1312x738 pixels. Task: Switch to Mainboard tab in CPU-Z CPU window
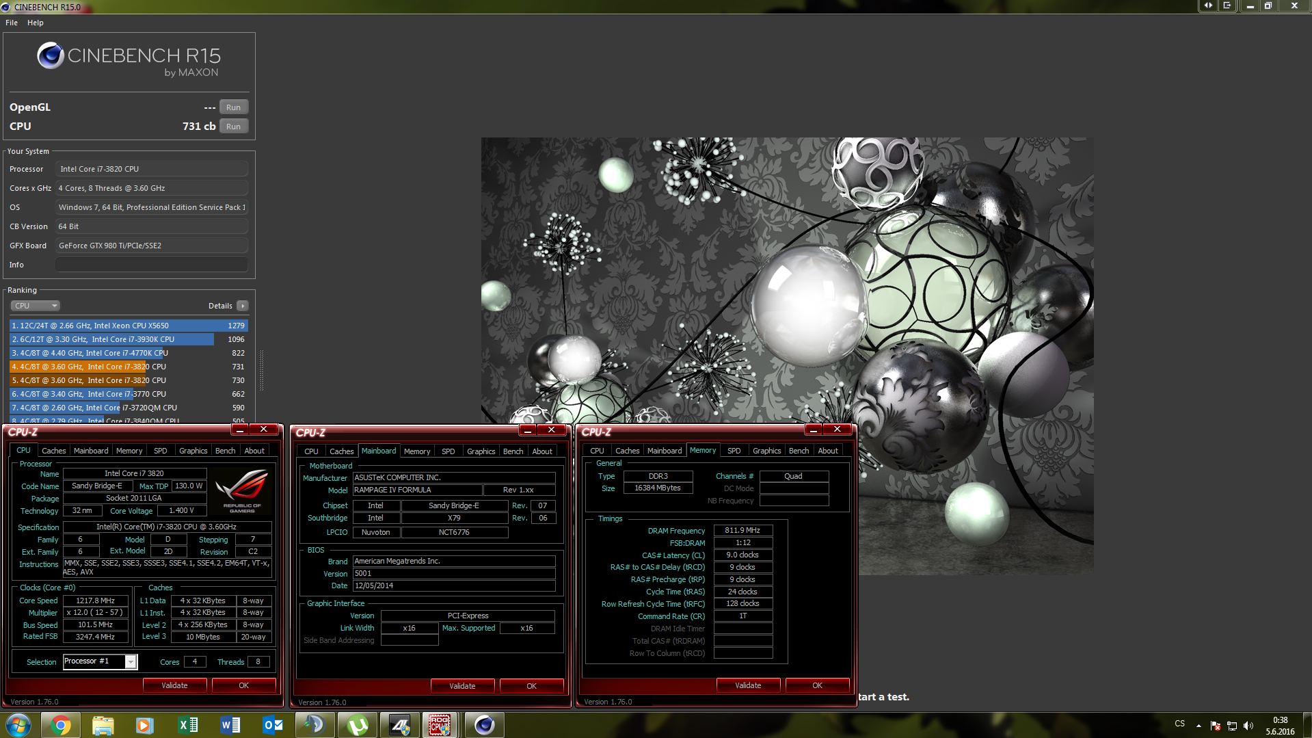coord(91,451)
